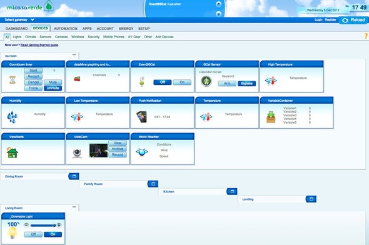369x245 pixels.
Task: Open the help question mark icon
Action: point(366,36)
